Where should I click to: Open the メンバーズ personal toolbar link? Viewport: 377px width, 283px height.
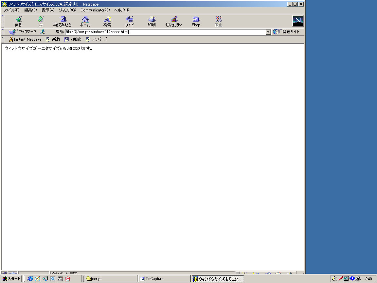97,39
